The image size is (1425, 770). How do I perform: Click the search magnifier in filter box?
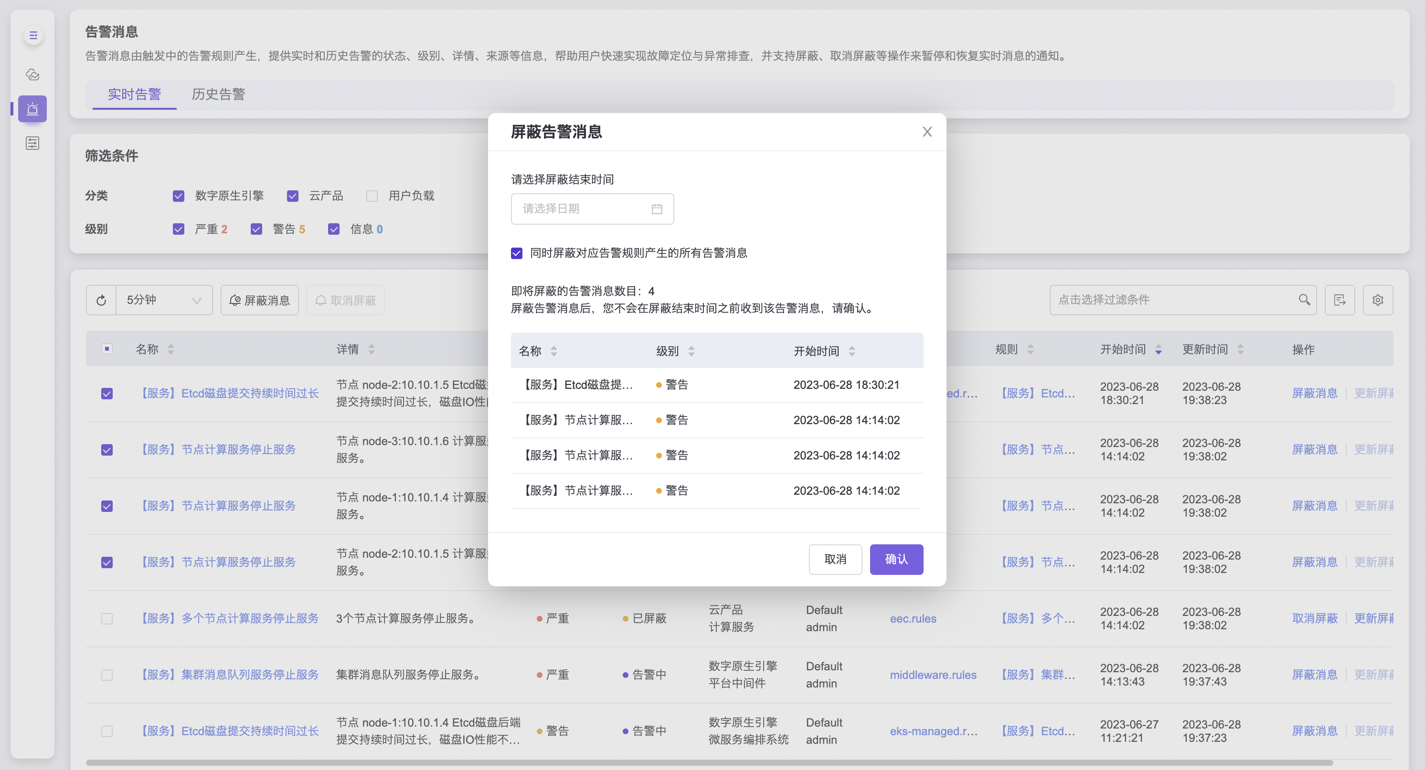click(x=1304, y=300)
